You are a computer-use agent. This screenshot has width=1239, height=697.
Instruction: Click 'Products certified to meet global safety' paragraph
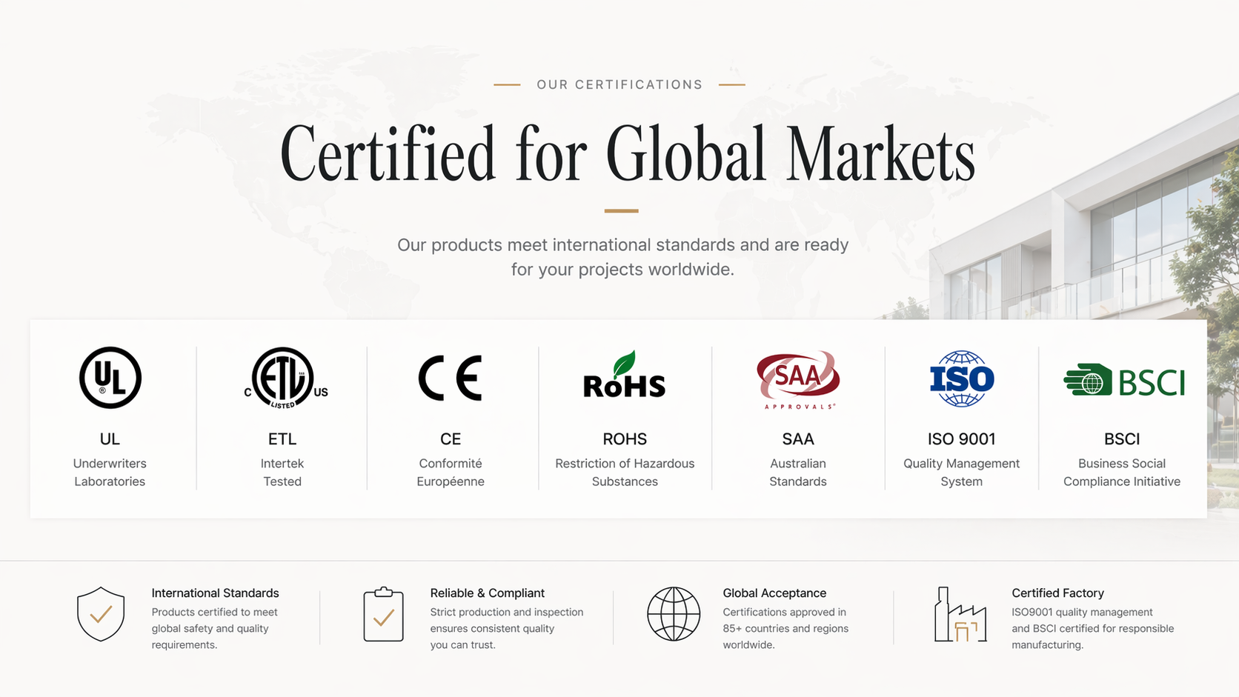[214, 629]
